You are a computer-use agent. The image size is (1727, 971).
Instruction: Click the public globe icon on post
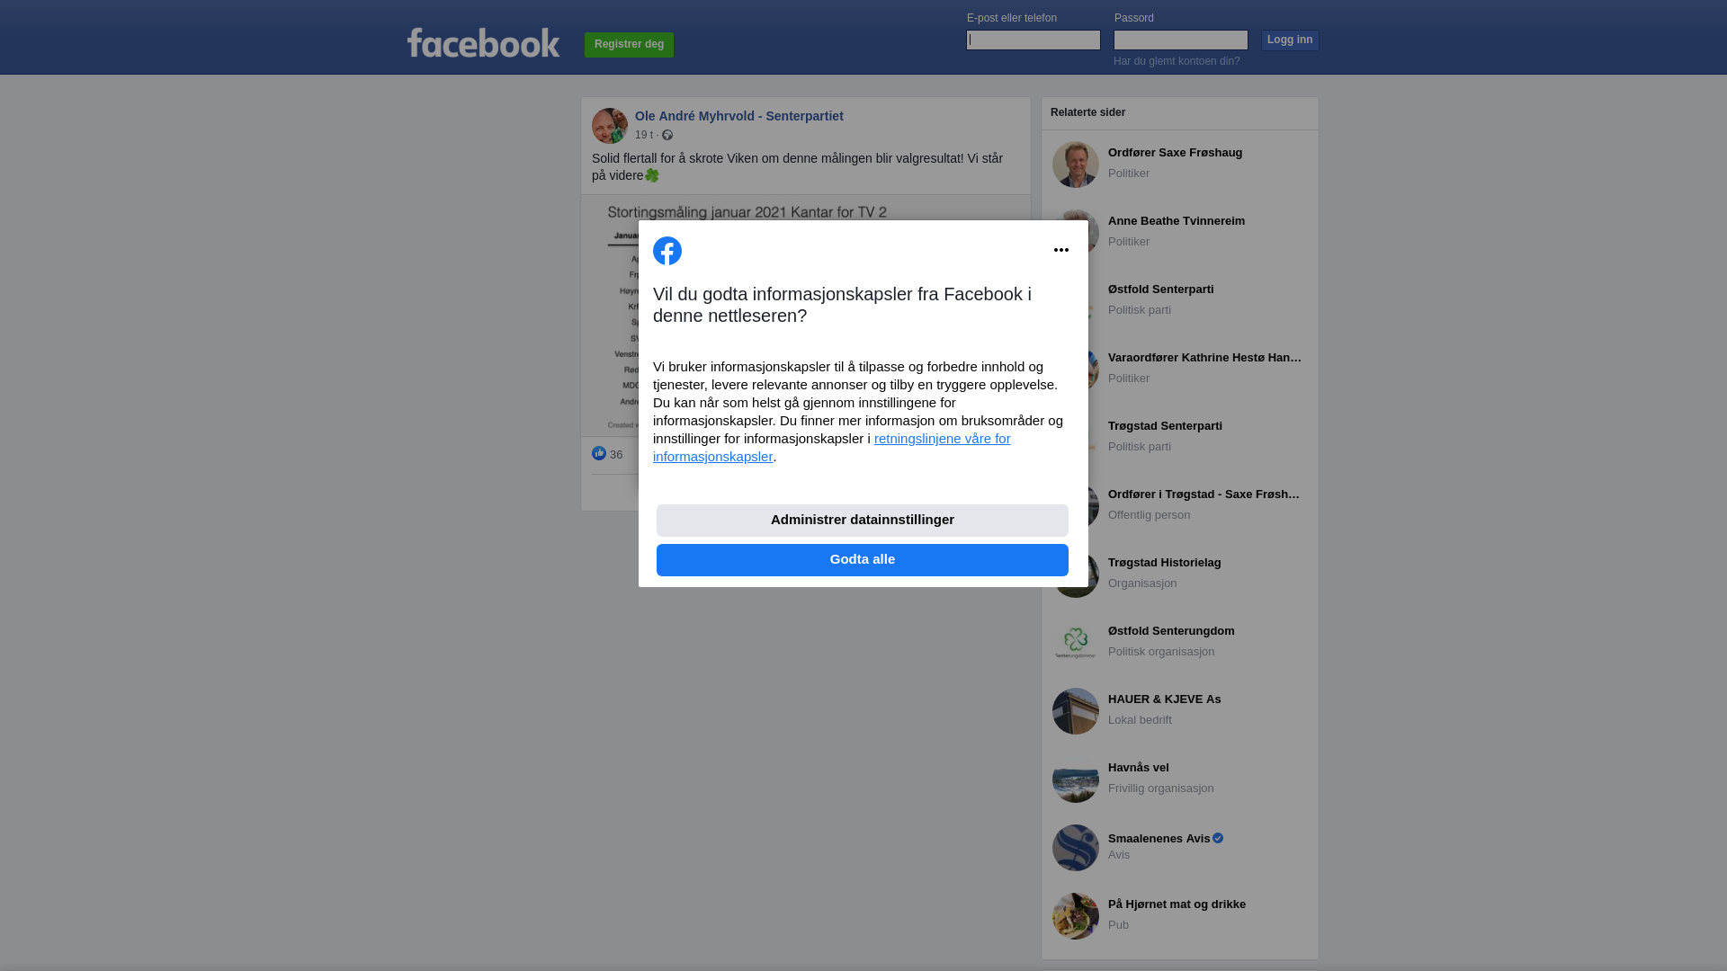[667, 135]
